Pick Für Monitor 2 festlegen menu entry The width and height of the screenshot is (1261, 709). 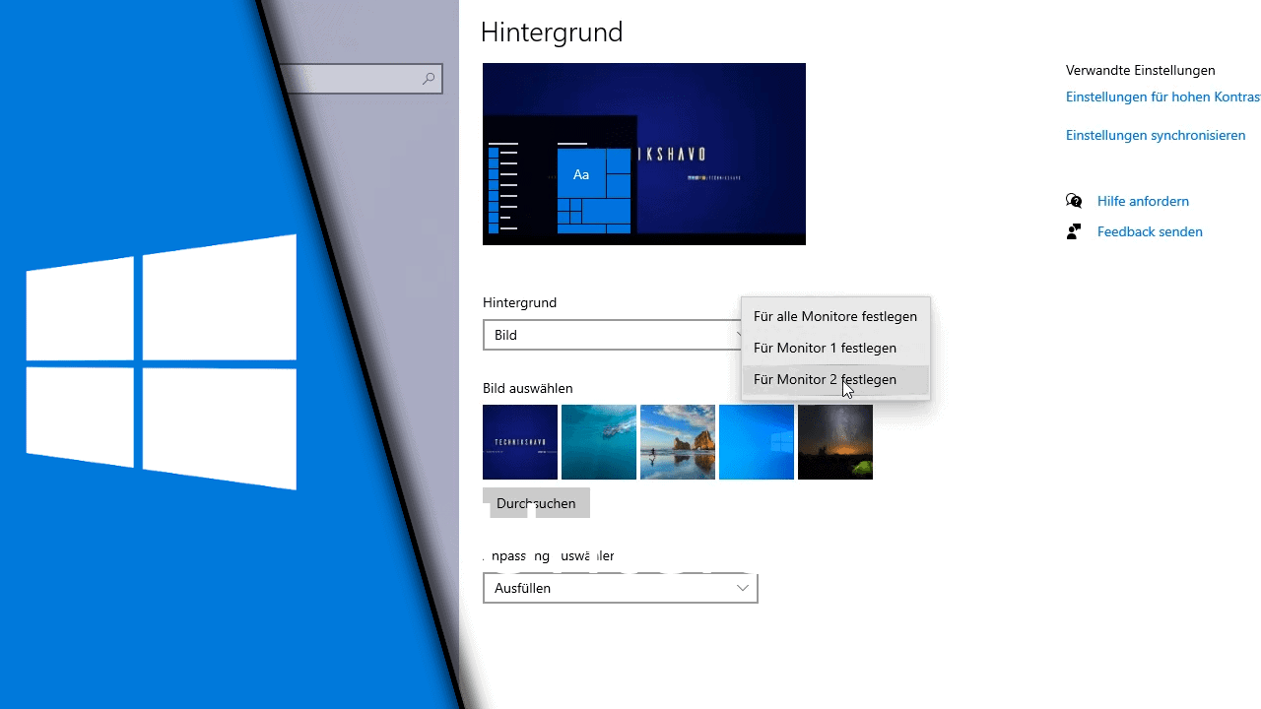pos(825,379)
